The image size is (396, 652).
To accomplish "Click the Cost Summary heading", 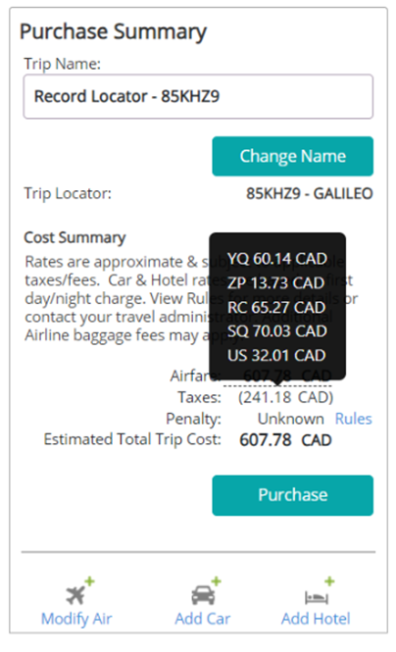I will coord(74,237).
